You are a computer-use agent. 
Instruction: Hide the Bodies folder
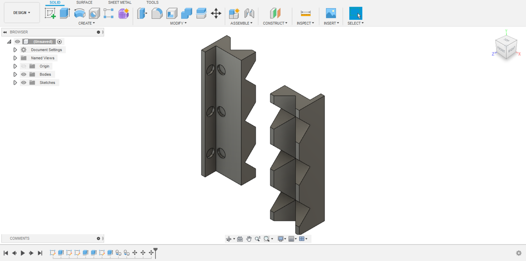click(24, 74)
